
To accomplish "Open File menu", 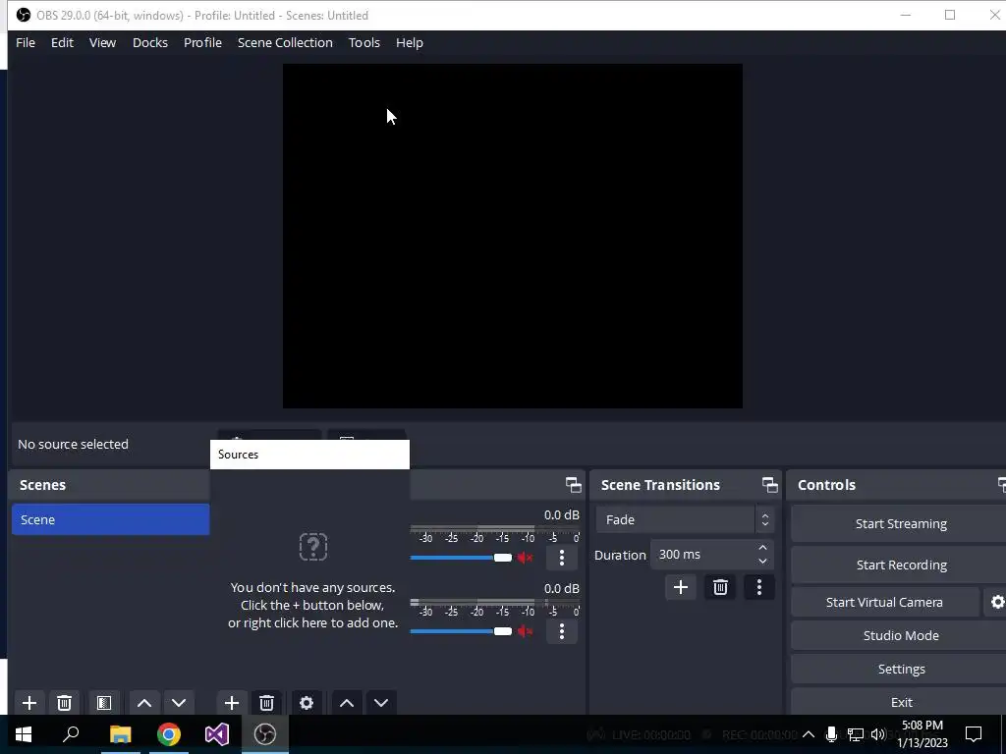I will 26,42.
